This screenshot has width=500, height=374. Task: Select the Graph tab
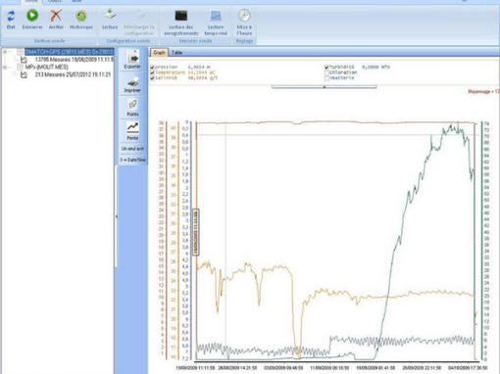pyautogui.click(x=159, y=52)
